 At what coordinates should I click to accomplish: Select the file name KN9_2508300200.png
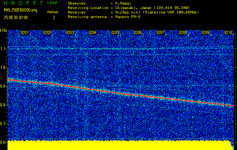coord(20,10)
